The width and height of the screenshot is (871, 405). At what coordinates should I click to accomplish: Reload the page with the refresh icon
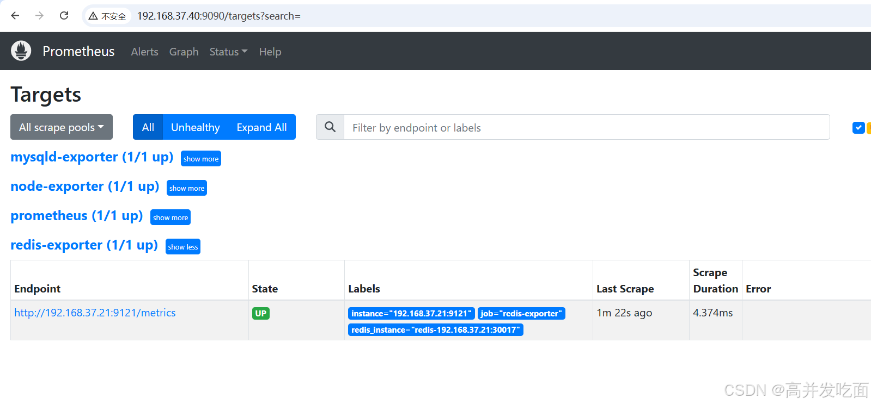tap(64, 16)
